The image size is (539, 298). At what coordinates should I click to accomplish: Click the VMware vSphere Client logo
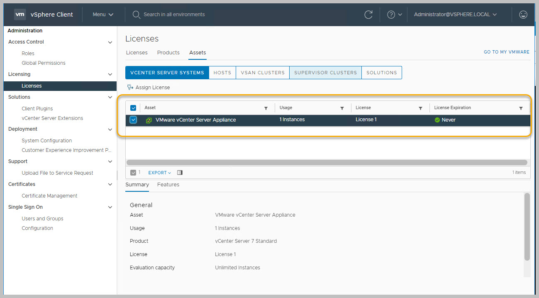[20, 15]
